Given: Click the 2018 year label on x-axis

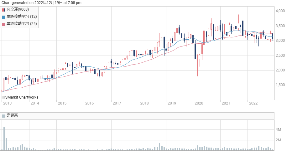Looking at the screenshot, I should (144, 103).
